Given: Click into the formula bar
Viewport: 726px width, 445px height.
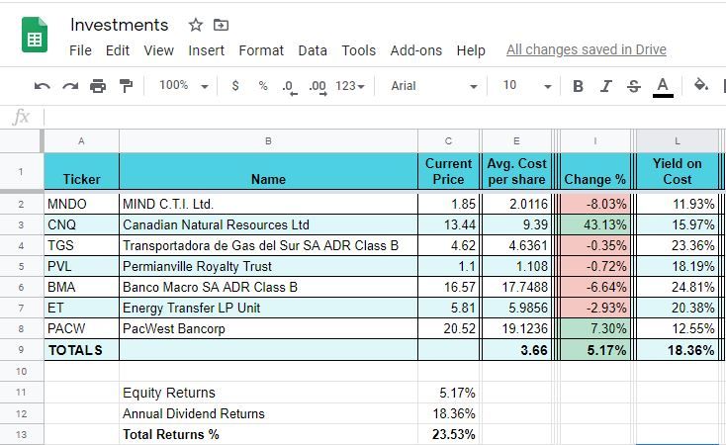Looking at the screenshot, I should 385,117.
